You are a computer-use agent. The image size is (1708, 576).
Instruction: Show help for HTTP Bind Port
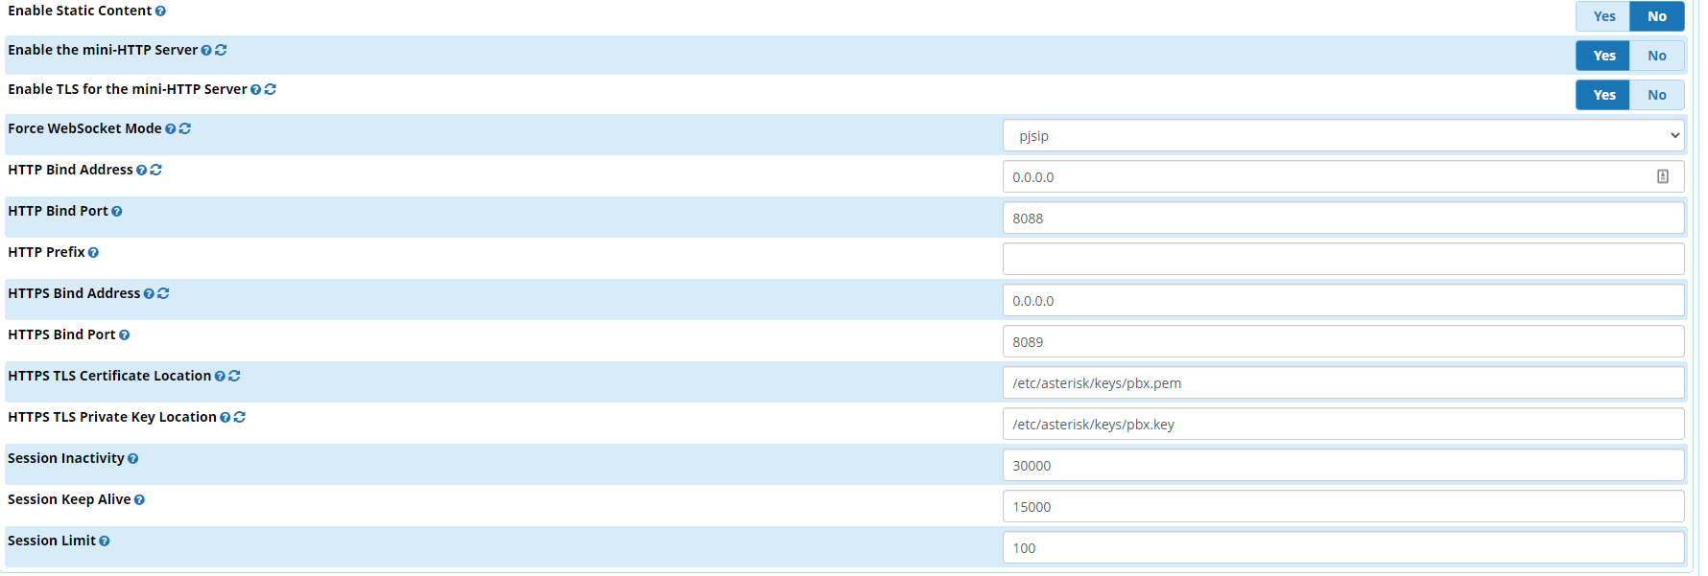(x=117, y=212)
